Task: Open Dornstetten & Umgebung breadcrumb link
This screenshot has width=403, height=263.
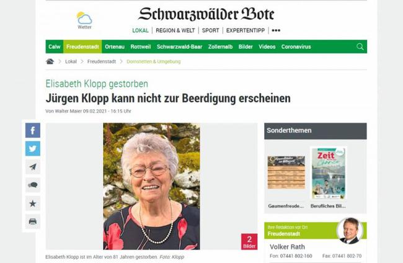Action: (153, 61)
